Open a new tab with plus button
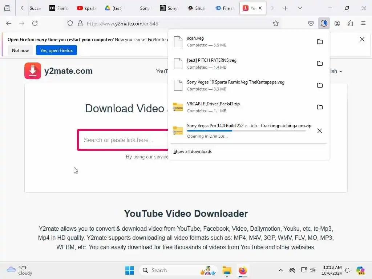Viewport: 372px width, 279px height. [x=286, y=8]
